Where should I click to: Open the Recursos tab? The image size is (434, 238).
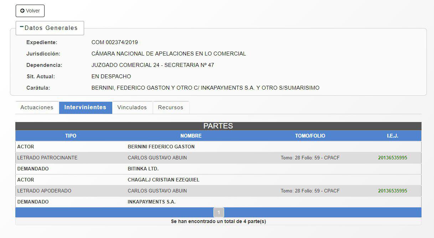171,107
